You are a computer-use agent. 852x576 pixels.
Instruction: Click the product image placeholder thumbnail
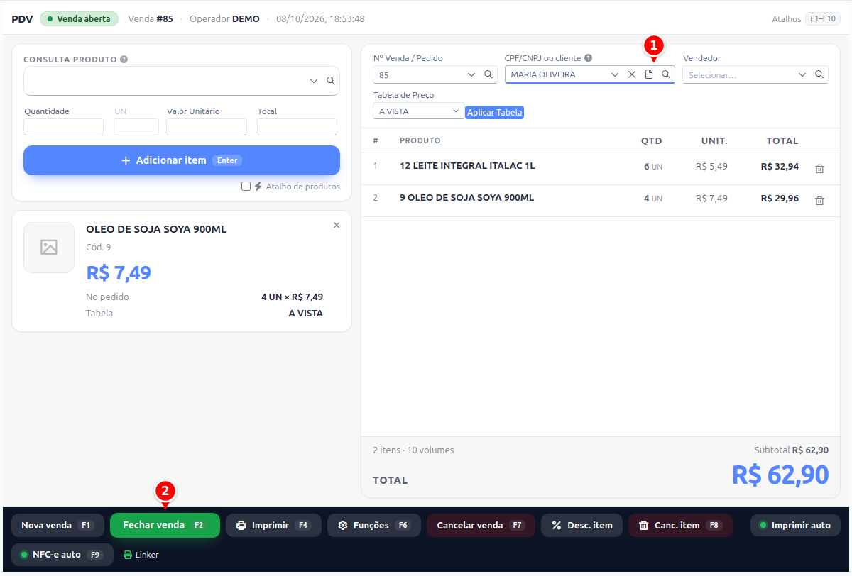pos(49,248)
